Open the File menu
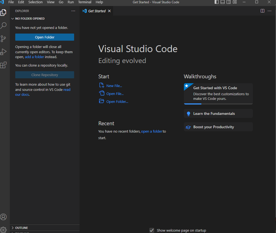This screenshot has height=233, width=276. 11,2
